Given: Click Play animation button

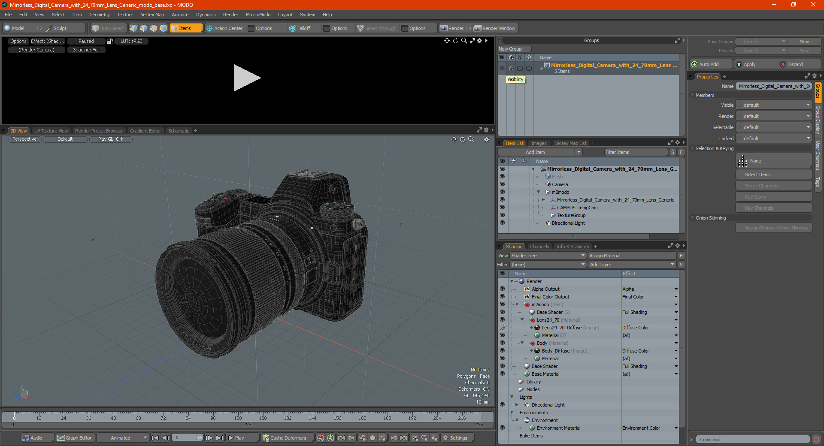Looking at the screenshot, I should (x=242, y=438).
